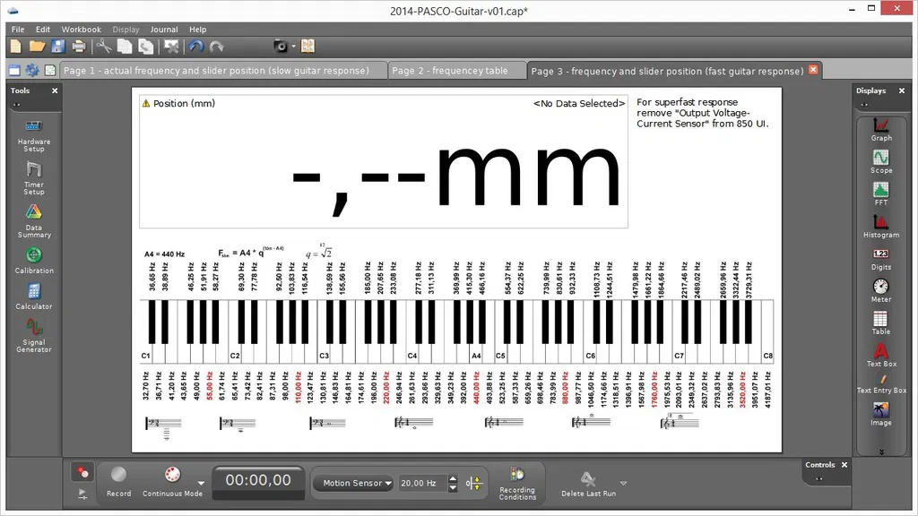Switch to Page 2 frequency table tab

tap(456, 70)
